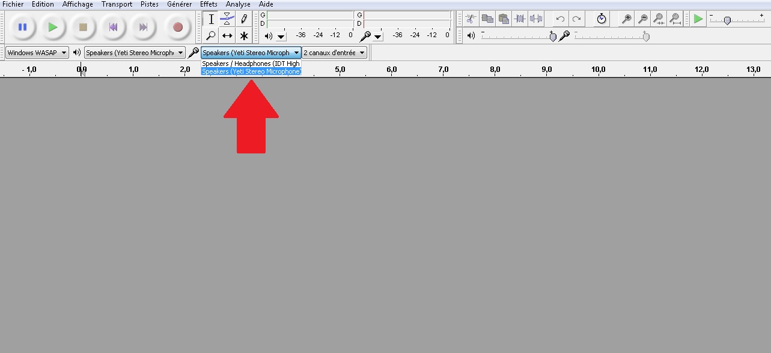Click the Zoom In magnifier icon
Image resolution: width=771 pixels, height=353 pixels.
click(626, 19)
